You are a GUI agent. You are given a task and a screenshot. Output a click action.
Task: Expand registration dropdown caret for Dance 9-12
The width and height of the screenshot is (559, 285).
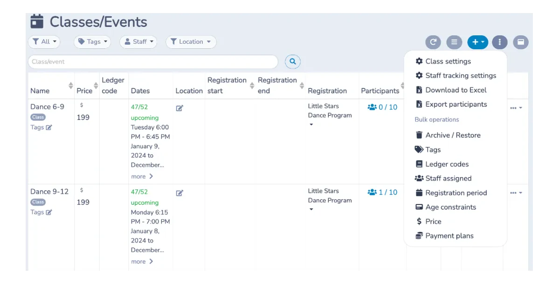(311, 209)
